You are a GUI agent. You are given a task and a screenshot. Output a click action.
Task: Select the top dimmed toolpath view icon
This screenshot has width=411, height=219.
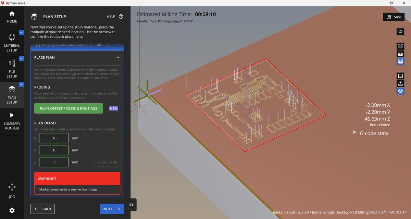click(x=400, y=46)
